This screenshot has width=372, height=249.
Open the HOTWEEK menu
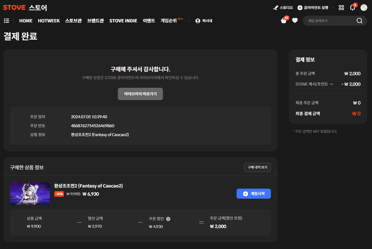tap(49, 21)
